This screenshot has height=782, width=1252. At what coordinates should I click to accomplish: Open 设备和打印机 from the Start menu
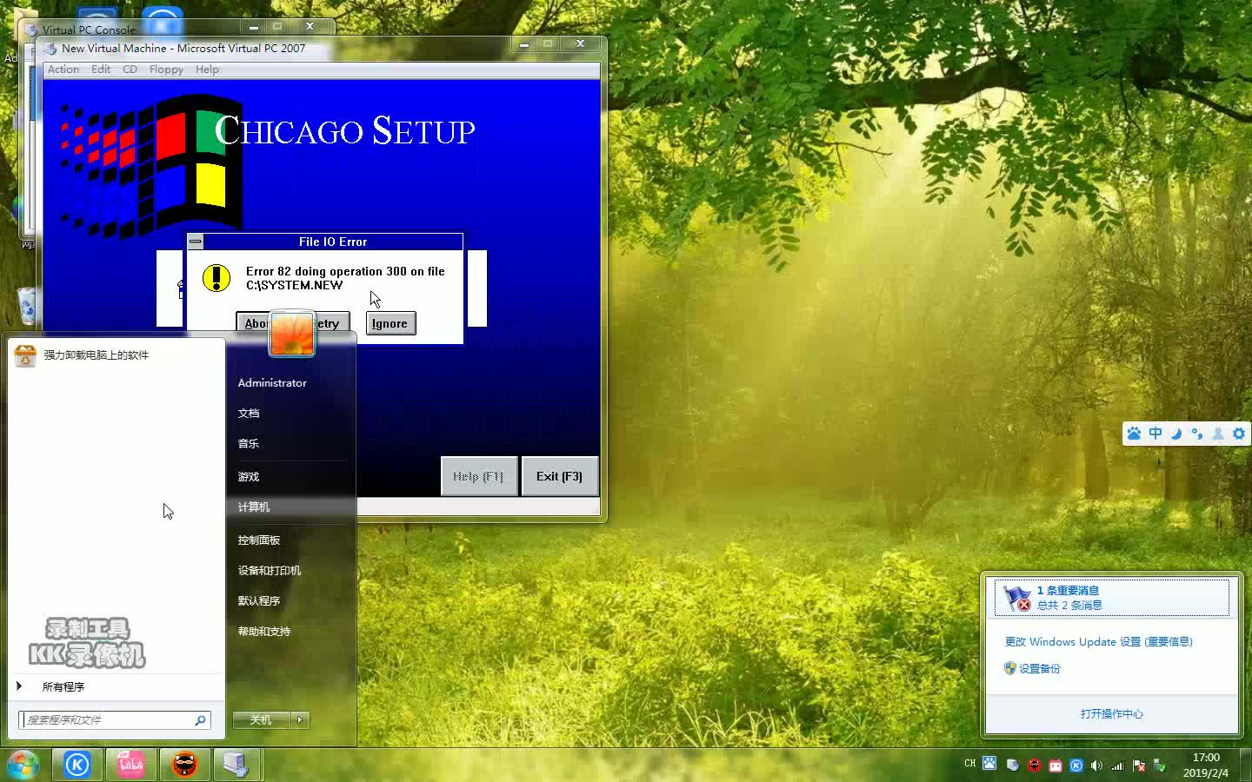[x=270, y=571]
